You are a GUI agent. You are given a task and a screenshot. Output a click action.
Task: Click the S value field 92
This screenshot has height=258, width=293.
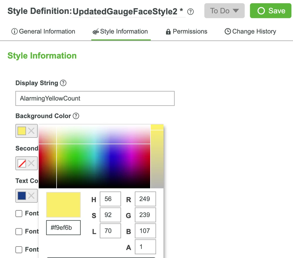[x=110, y=215]
